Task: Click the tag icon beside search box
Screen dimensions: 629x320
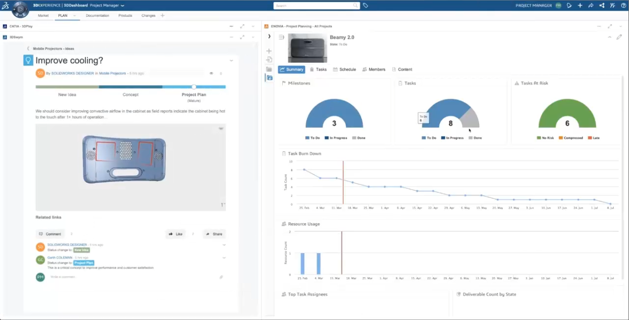Action: click(x=366, y=5)
